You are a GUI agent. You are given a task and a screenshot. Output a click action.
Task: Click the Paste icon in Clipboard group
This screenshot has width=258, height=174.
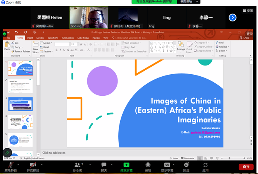click(x=7, y=46)
